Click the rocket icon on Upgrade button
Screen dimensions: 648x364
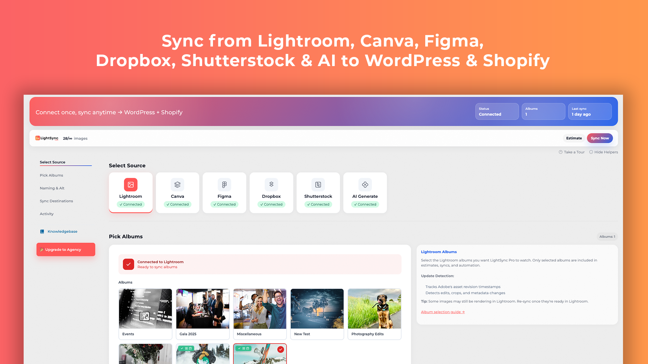pos(42,250)
